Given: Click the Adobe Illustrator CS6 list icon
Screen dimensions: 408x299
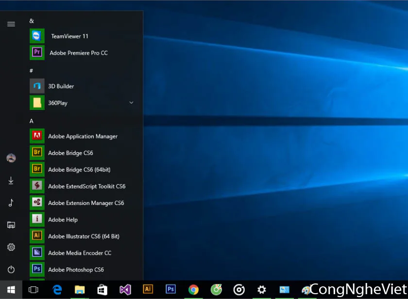Looking at the screenshot, I should (x=37, y=236).
